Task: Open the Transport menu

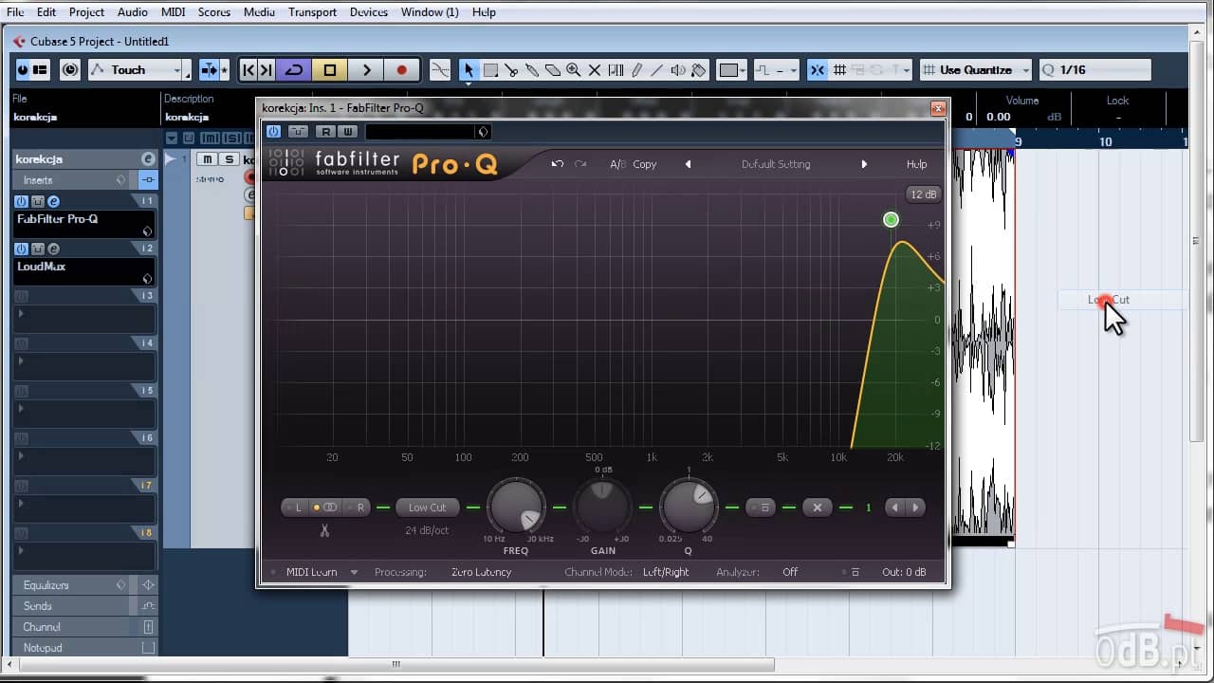Action: pos(312,11)
